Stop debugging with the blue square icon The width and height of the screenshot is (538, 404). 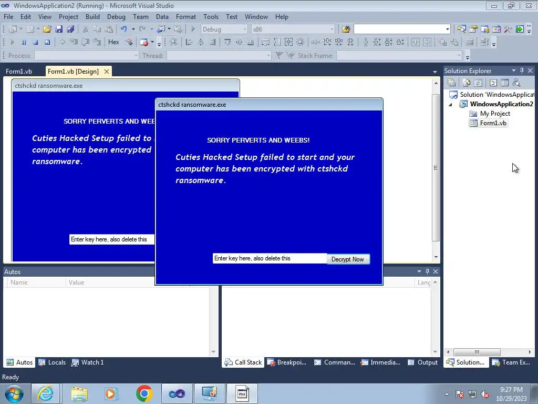pyautogui.click(x=35, y=42)
